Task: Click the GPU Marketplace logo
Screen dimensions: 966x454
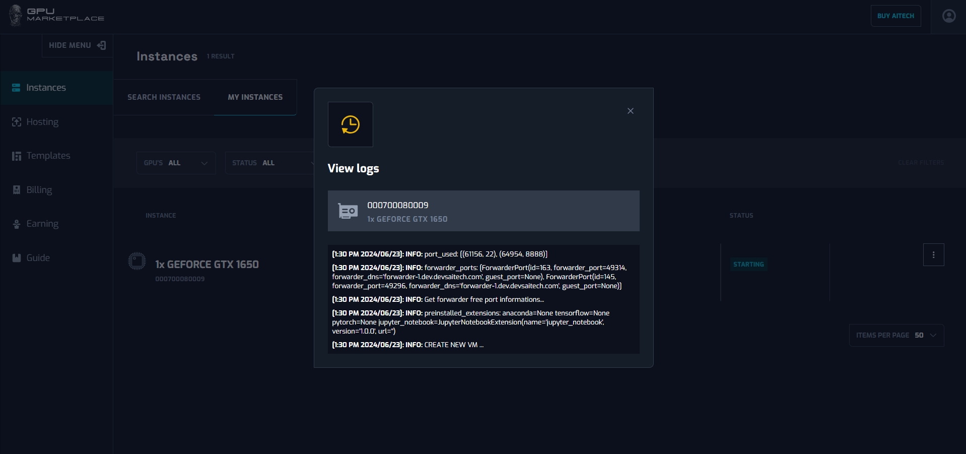Action: coord(56,15)
